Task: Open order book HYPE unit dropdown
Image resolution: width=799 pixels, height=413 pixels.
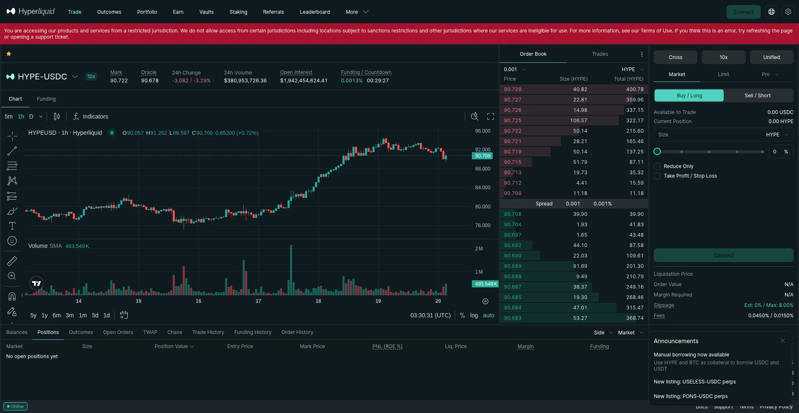Action: [x=633, y=69]
